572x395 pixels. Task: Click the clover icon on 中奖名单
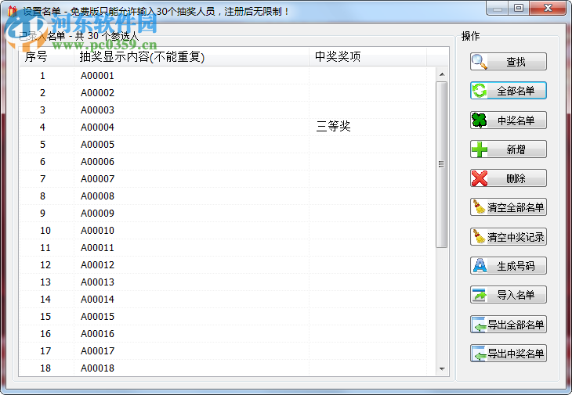(x=479, y=120)
